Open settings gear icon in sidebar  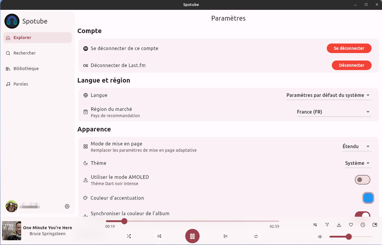click(67, 206)
